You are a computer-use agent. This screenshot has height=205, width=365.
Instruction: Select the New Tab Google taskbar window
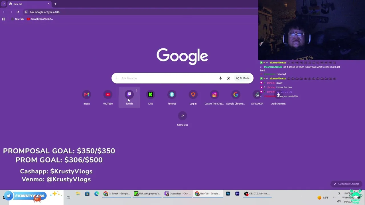point(208,194)
